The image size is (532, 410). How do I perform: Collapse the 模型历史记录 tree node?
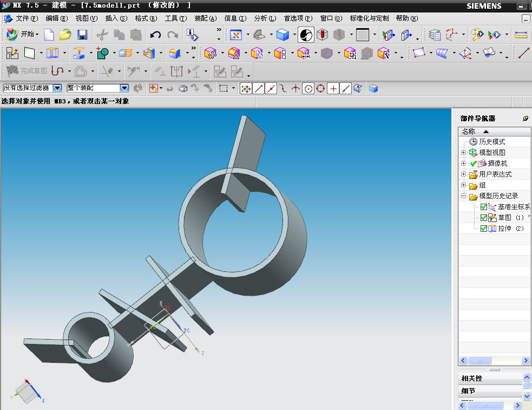pos(463,196)
